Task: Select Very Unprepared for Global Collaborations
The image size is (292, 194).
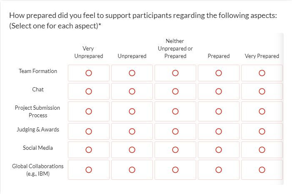Action: (x=88, y=170)
